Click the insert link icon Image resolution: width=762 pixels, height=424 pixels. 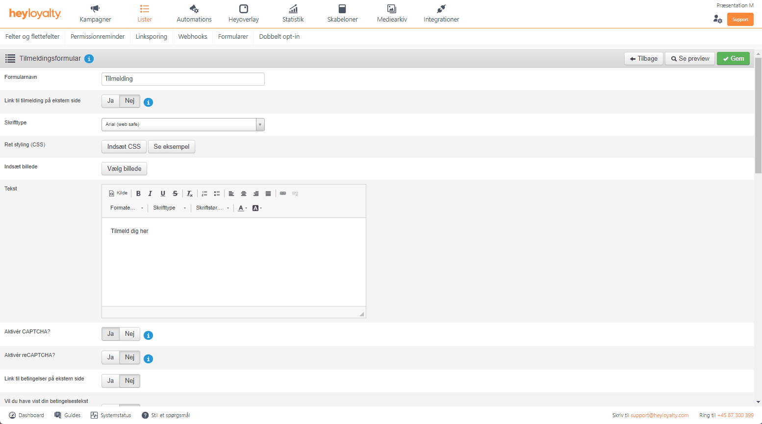(x=283, y=193)
